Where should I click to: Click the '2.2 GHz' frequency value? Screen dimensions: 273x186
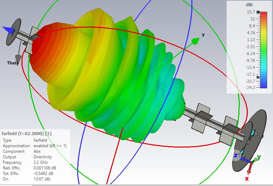pos(40,162)
